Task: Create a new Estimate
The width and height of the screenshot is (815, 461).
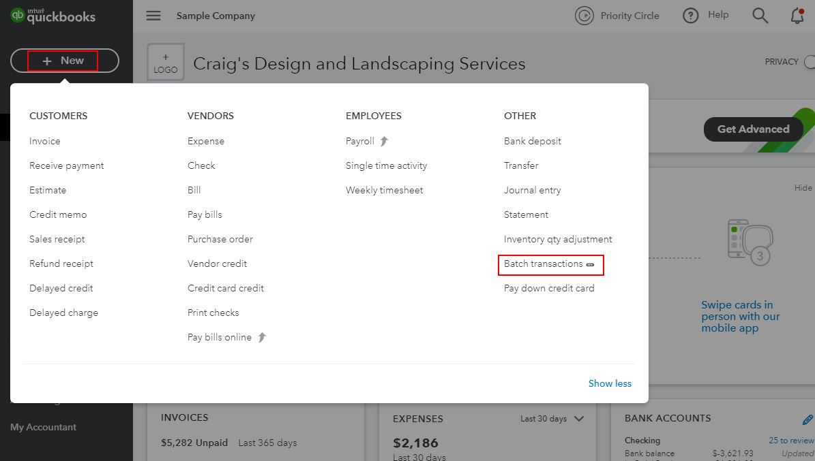Action: pos(48,189)
